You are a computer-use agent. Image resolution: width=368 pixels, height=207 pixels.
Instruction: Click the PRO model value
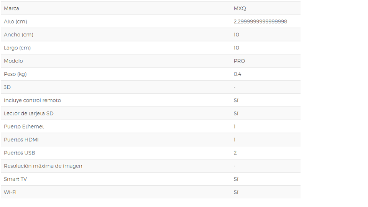(x=239, y=61)
